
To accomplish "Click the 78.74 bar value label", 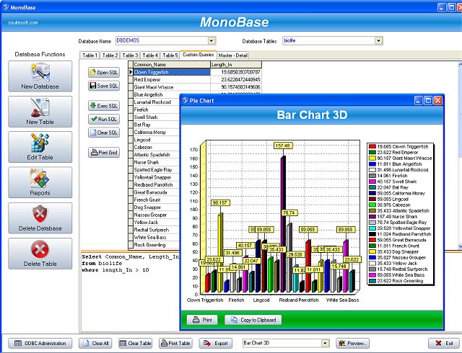I will tap(289, 213).
